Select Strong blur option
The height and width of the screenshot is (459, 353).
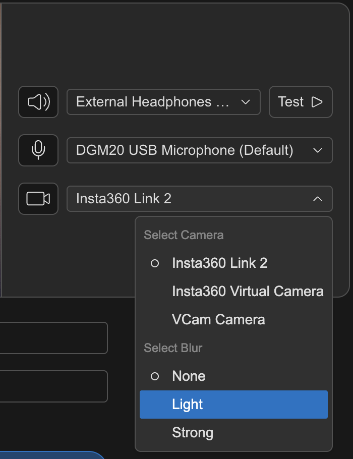[233, 432]
